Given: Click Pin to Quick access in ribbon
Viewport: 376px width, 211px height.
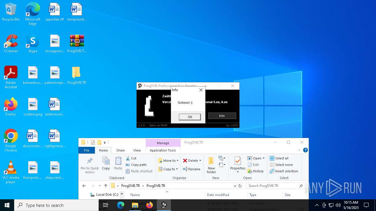Looking at the screenshot, I should 90,165.
